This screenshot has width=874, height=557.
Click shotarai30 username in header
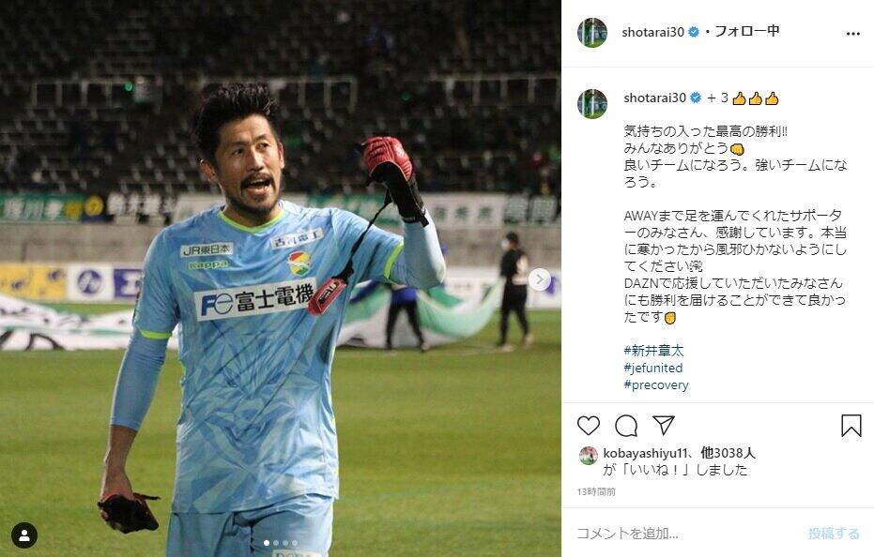click(652, 32)
